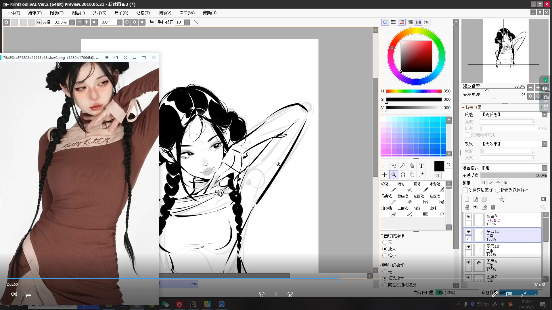Pick the Eyedropper tool
Screen dimensions: 552x310
click(x=421, y=175)
